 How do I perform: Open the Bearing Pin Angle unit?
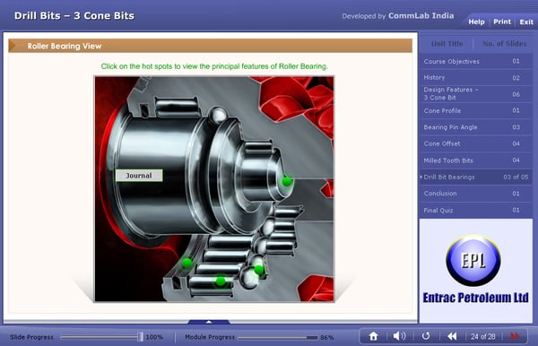pyautogui.click(x=475, y=127)
